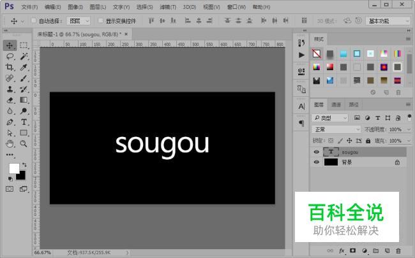This screenshot has height=258, width=415.
Task: Open the Paragraph panel icon
Action: [301, 123]
